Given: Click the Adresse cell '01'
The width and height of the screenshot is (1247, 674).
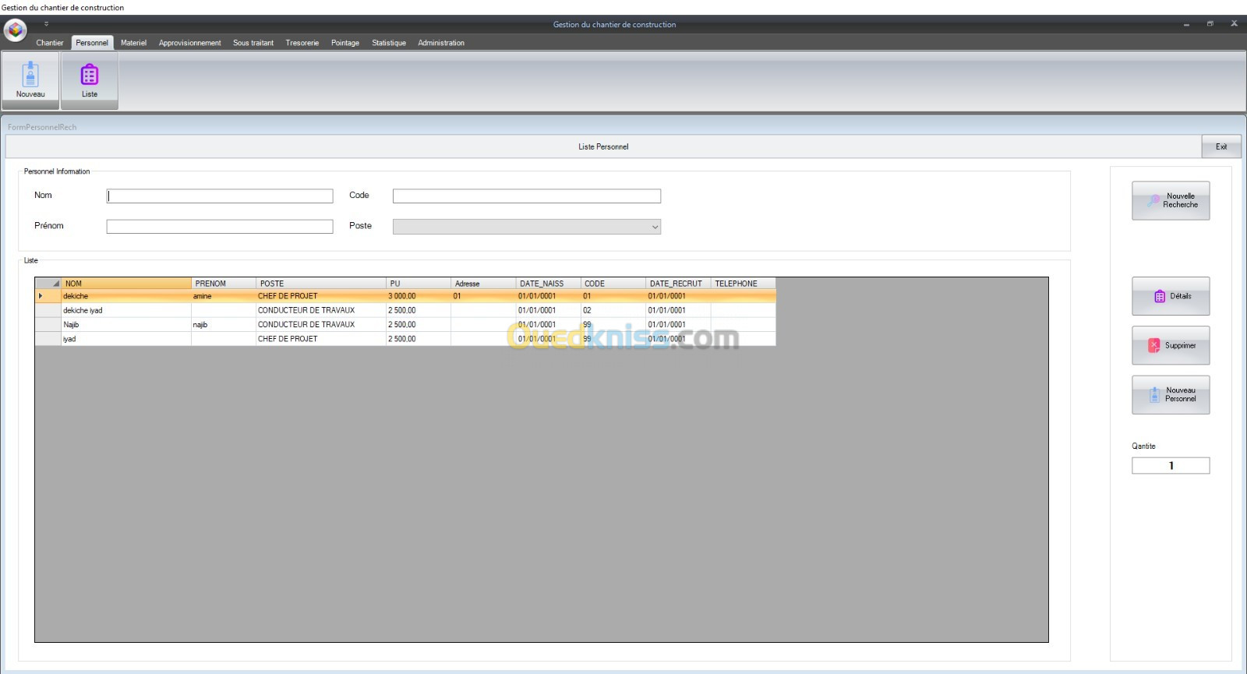Looking at the screenshot, I should [483, 296].
